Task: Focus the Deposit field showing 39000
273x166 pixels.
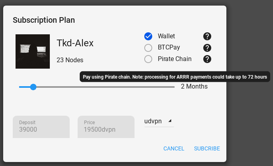Action: point(41,127)
